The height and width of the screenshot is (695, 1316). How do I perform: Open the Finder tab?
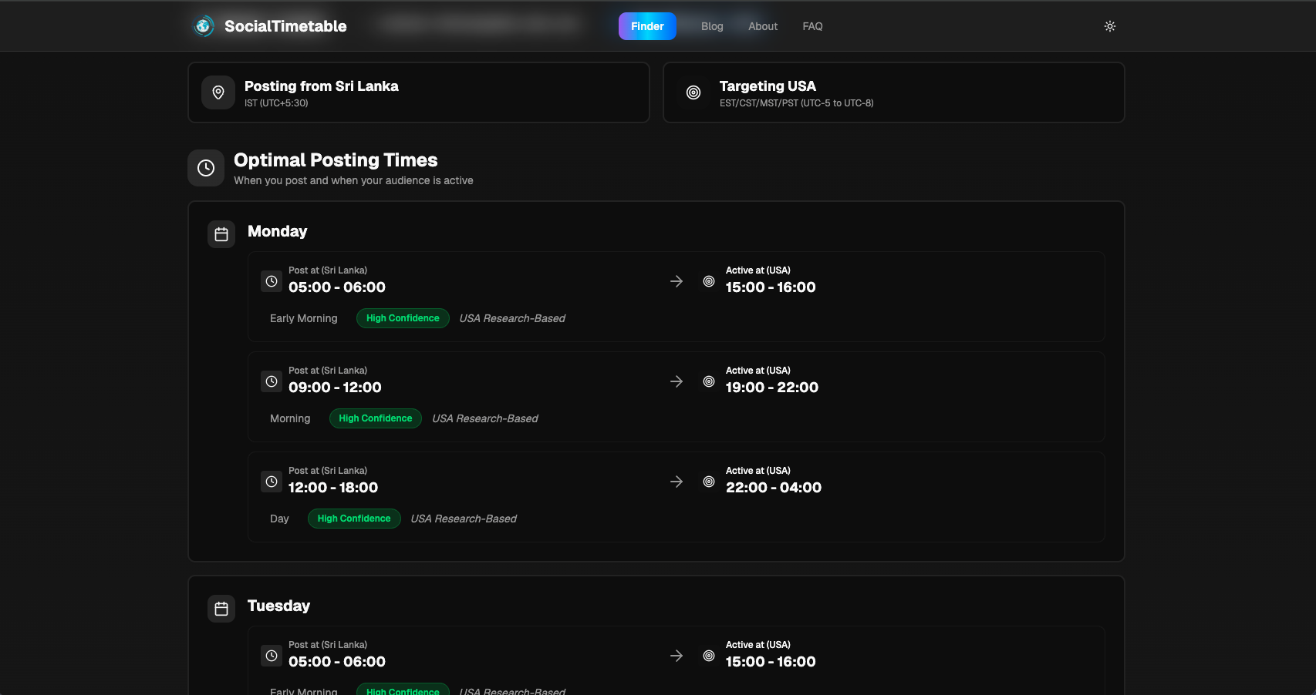tap(646, 26)
